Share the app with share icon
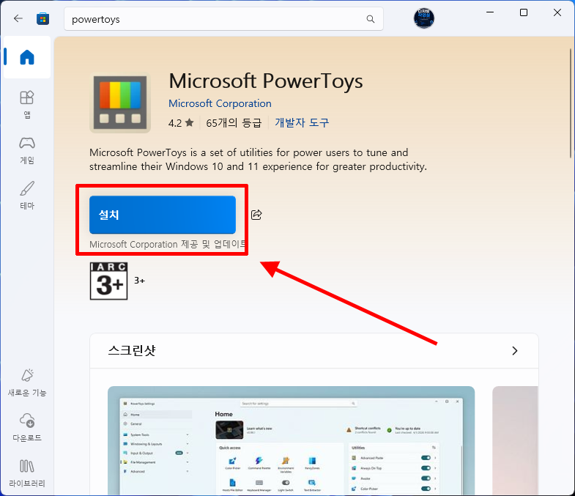The image size is (575, 496). 256,215
